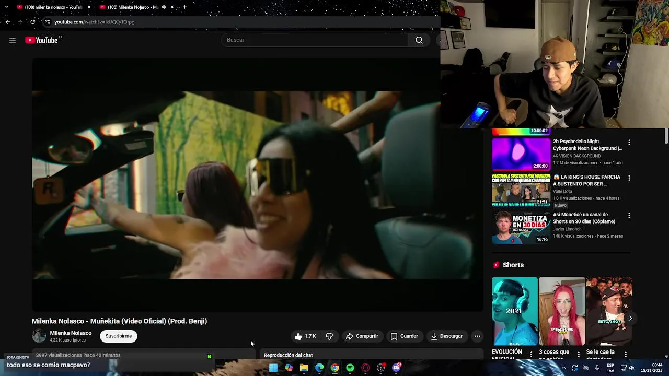Open 'Así Moneticé un canal de Shorts' title

tap(584, 218)
